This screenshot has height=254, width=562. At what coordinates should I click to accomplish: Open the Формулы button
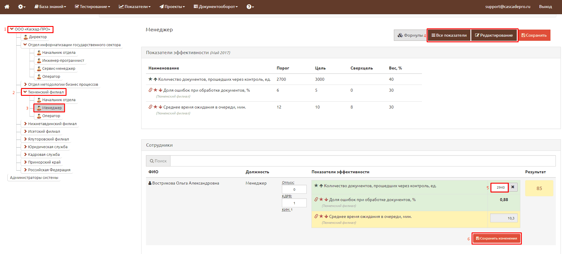tap(410, 35)
